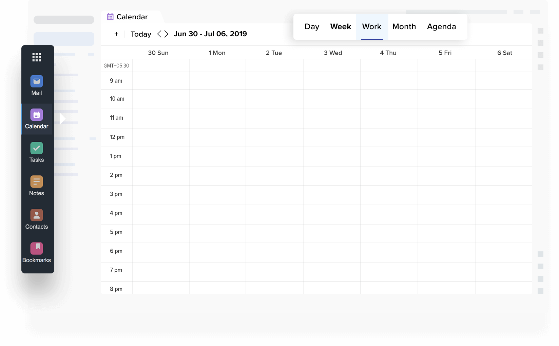Viewport: 559px width, 346px height.
Task: Create a new event with the plus button
Action: tap(116, 34)
